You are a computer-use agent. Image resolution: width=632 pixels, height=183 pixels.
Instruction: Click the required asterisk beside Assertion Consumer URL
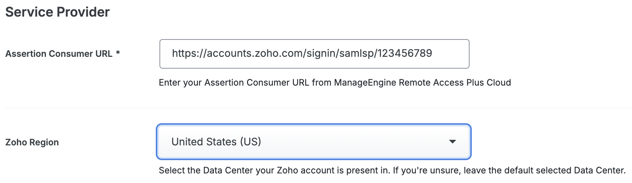[118, 53]
